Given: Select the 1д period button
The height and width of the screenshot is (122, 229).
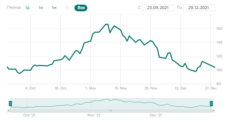Looking at the screenshot, I should click(x=27, y=8).
